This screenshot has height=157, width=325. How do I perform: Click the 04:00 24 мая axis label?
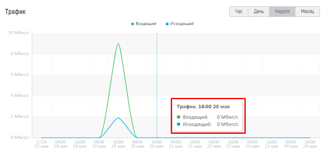pos(291,144)
